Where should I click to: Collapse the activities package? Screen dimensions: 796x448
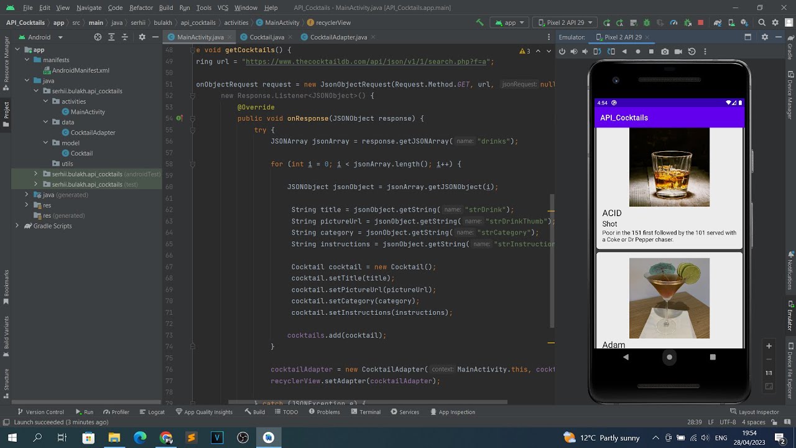click(x=45, y=101)
